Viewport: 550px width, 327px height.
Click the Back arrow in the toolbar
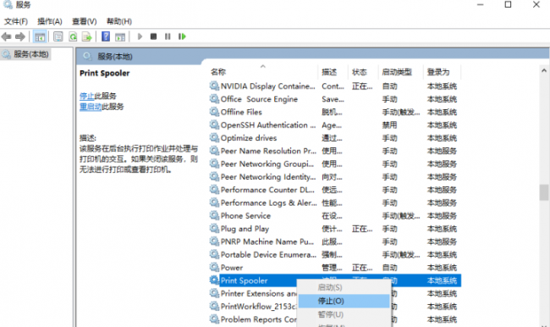(x=6, y=36)
